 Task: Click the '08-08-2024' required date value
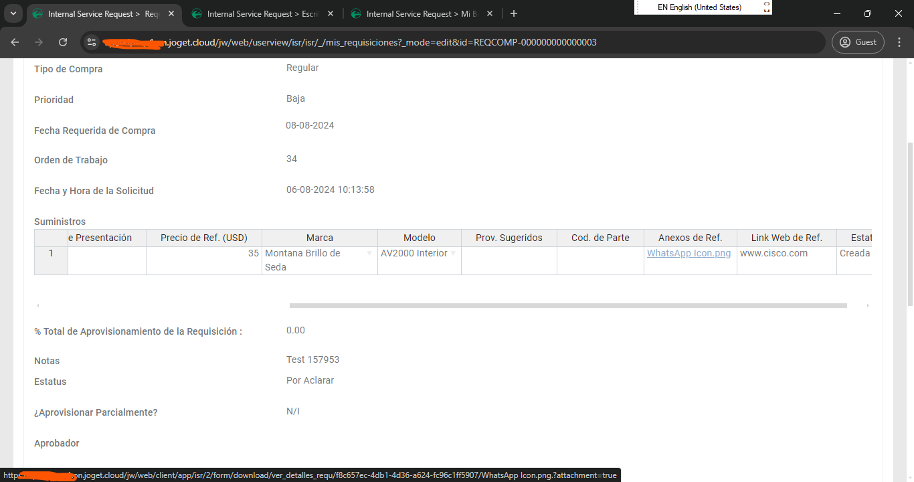[x=310, y=125]
